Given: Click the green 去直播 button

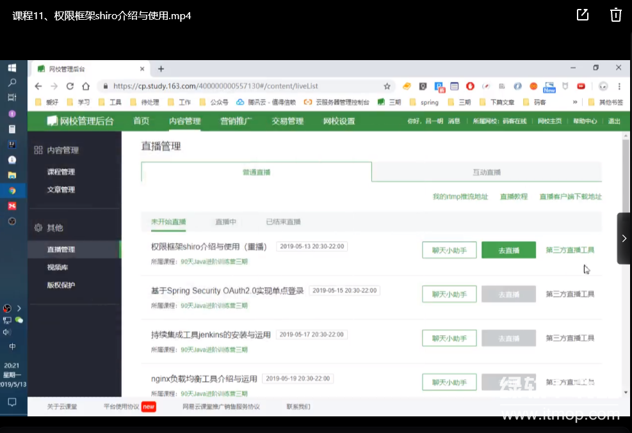Looking at the screenshot, I should (508, 250).
